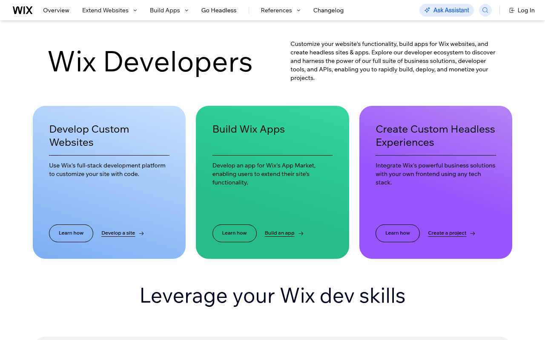Image resolution: width=545 pixels, height=340 pixels.
Task: Click the Build Wix Apps card heading
Action: coord(249,129)
